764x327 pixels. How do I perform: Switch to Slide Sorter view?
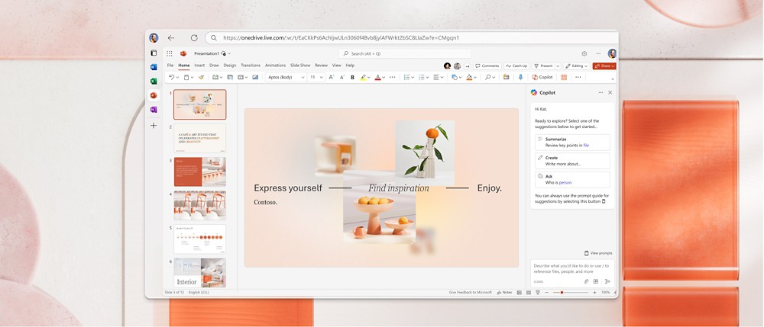click(x=528, y=293)
